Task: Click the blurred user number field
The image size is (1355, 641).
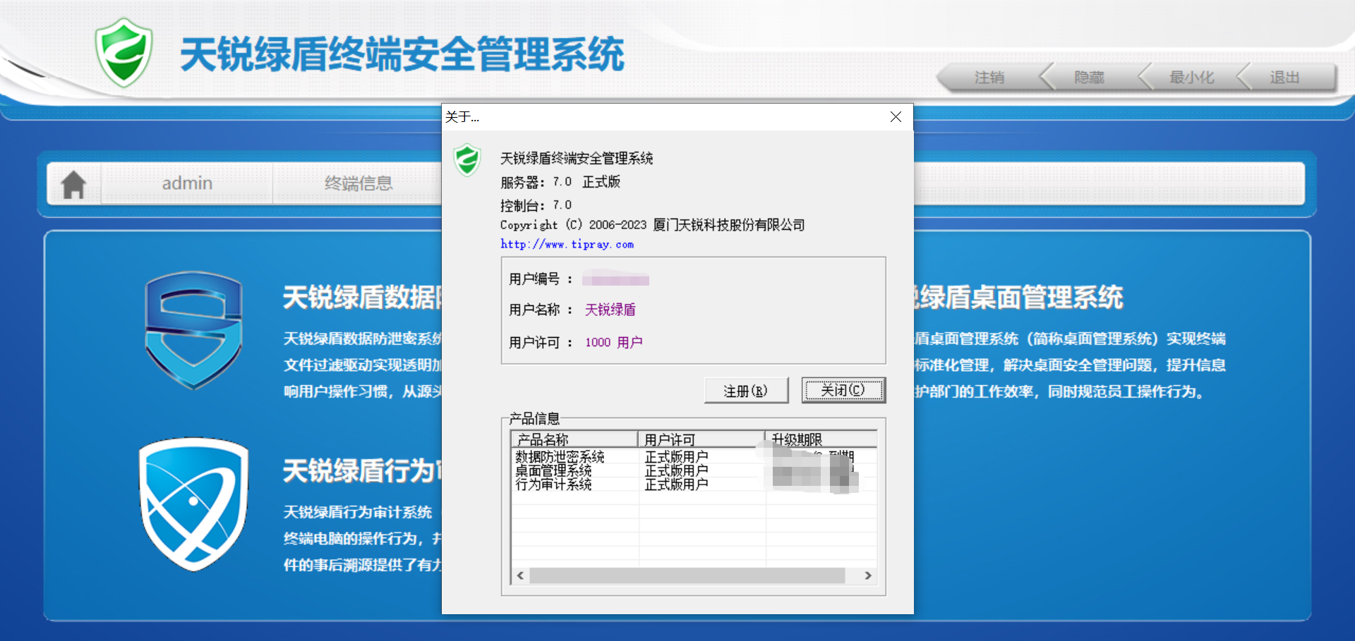Action: click(x=615, y=279)
